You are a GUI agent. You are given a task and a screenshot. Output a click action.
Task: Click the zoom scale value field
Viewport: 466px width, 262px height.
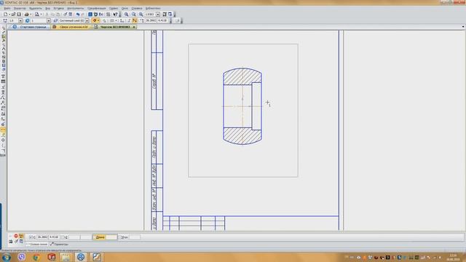[x=151, y=15]
